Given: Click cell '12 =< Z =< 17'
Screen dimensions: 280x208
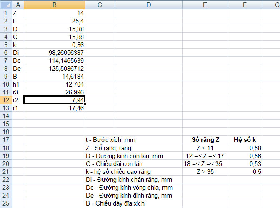Looking at the screenshot, I should pyautogui.click(x=205, y=156).
